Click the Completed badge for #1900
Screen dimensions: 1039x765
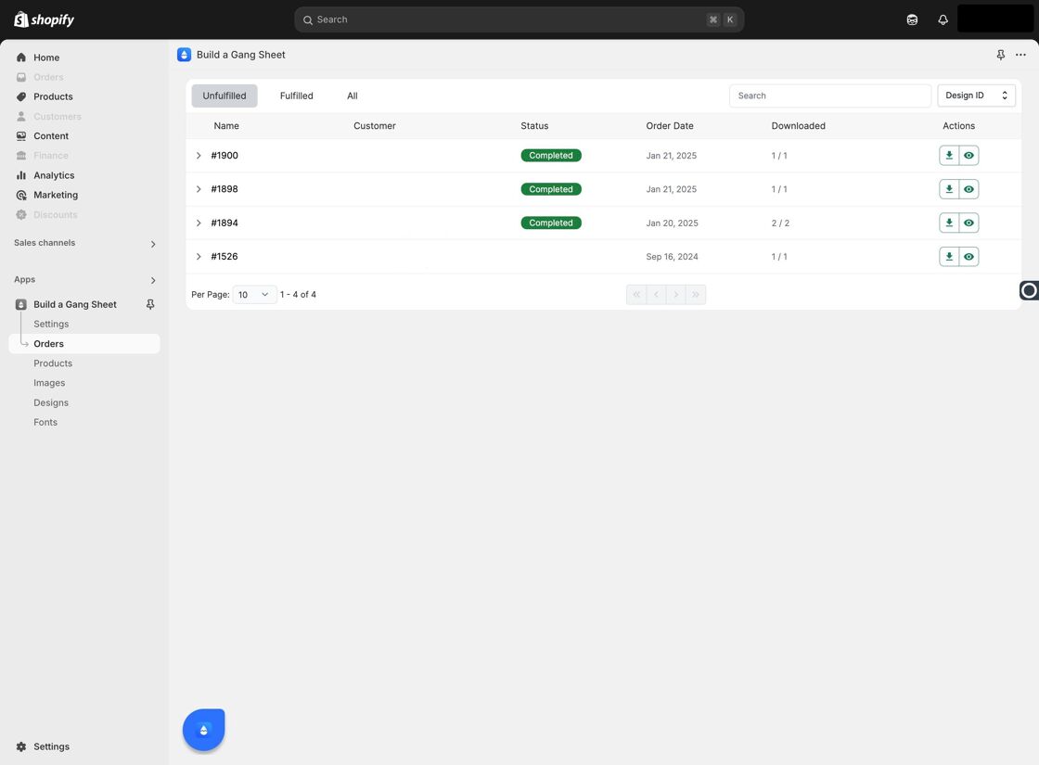[x=551, y=156]
